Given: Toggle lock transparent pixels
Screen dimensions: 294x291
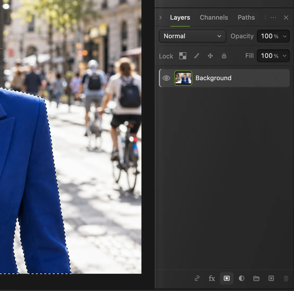Looking at the screenshot, I should click(183, 56).
